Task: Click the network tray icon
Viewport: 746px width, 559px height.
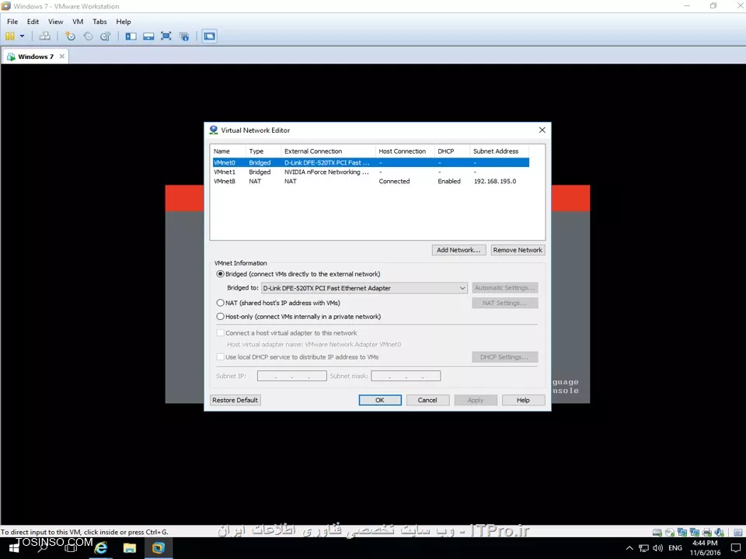Action: click(643, 548)
